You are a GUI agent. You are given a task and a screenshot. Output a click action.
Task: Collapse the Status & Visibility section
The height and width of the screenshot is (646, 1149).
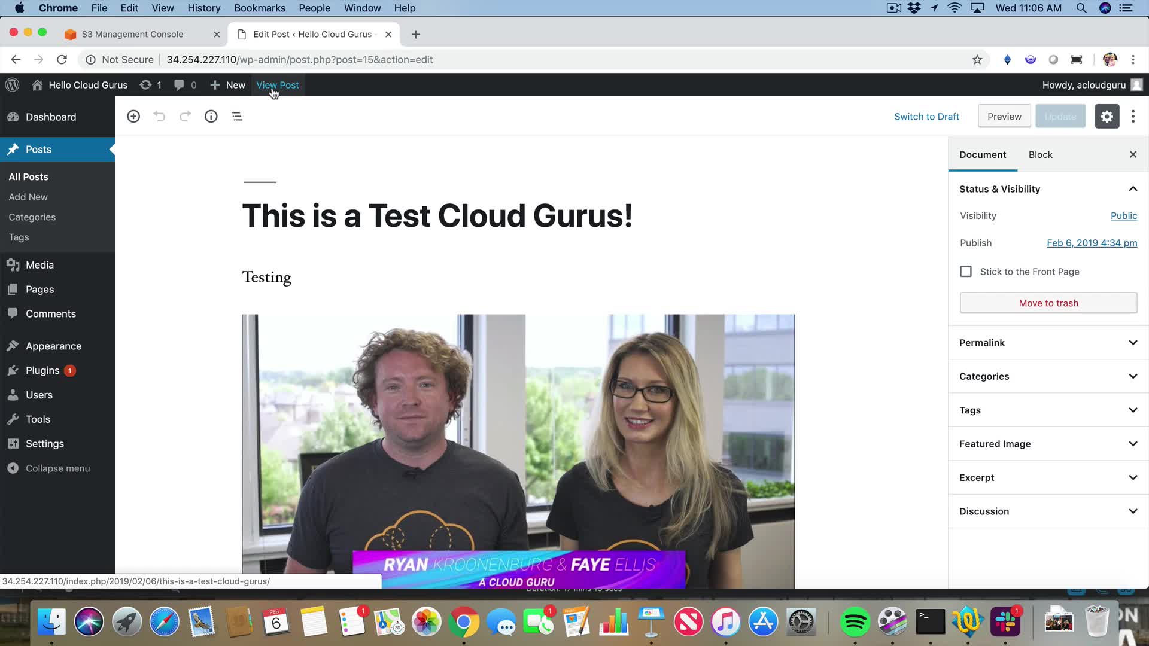[1132, 189]
